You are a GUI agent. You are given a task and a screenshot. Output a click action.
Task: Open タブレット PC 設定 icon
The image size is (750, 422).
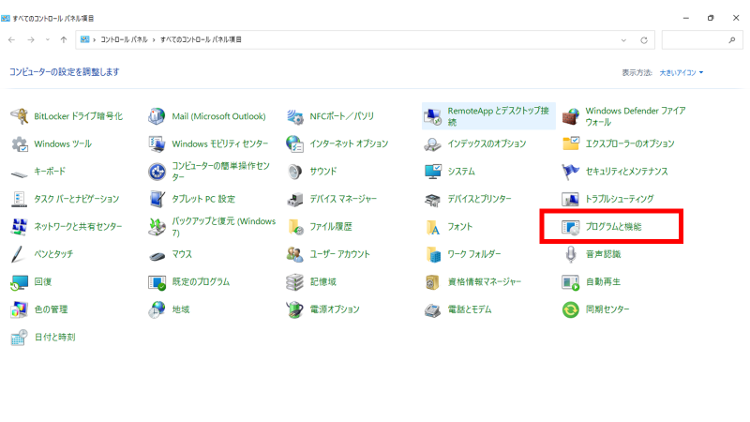pos(157,199)
